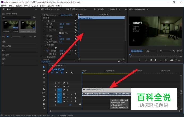Toggle eye visibility of track V1

click(x=68, y=90)
